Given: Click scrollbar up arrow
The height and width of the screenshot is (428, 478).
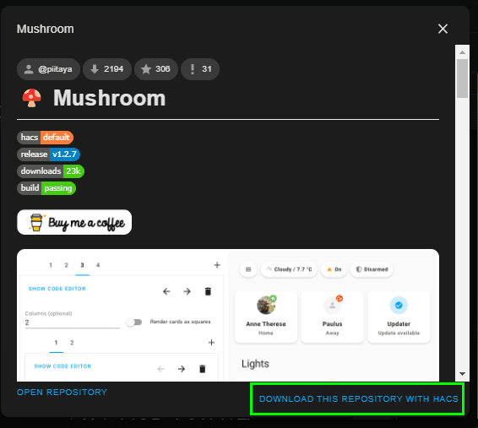Looking at the screenshot, I should (x=462, y=52).
